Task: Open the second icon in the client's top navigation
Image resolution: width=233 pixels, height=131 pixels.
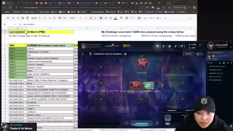Action: pyautogui.click(x=163, y=46)
